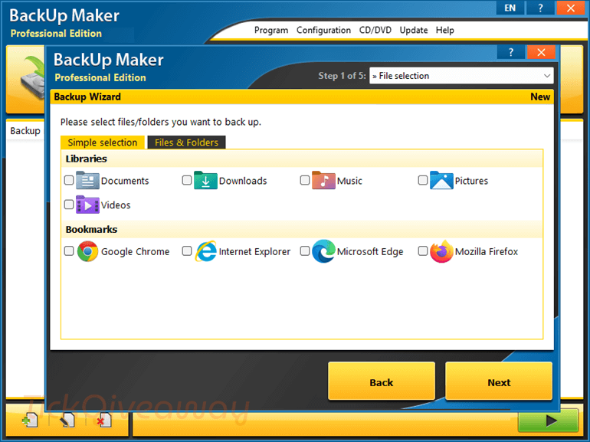This screenshot has height=442, width=590.
Task: Open wizard help question mark button
Action: [510, 52]
